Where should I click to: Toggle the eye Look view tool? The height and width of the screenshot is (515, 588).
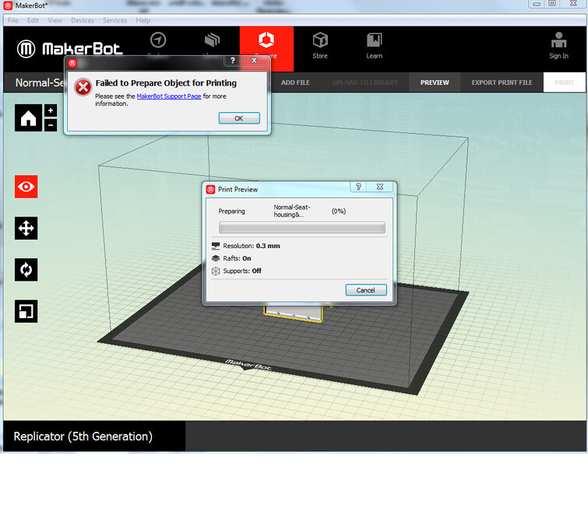pos(26,187)
